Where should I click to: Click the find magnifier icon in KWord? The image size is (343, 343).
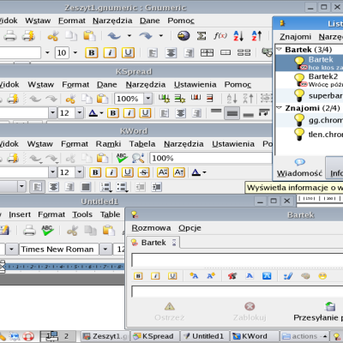point(138,158)
